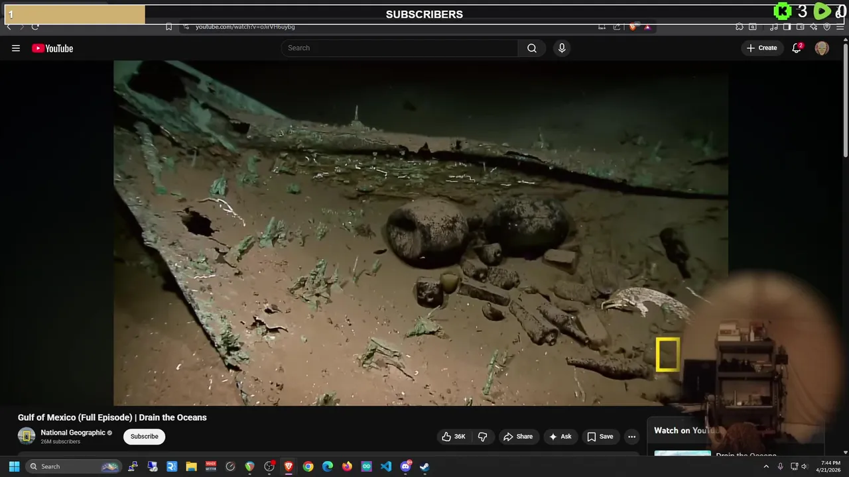Go back using browser back arrow

pos(9,27)
